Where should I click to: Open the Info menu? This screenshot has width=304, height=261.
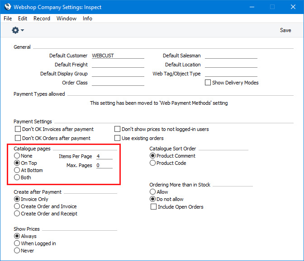(87, 19)
